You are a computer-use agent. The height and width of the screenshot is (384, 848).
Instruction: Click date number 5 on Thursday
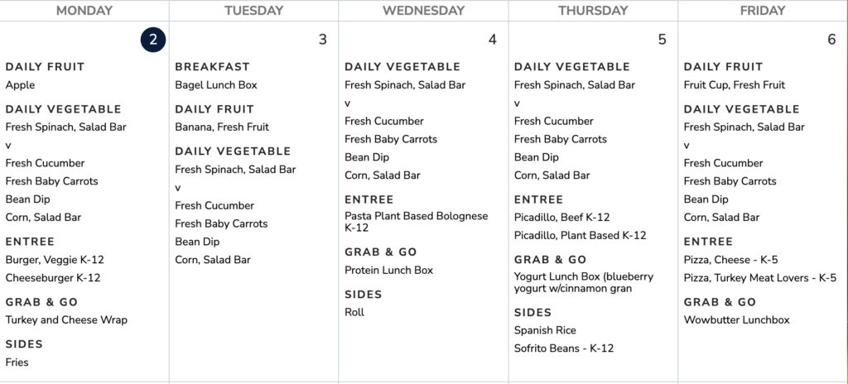[662, 40]
